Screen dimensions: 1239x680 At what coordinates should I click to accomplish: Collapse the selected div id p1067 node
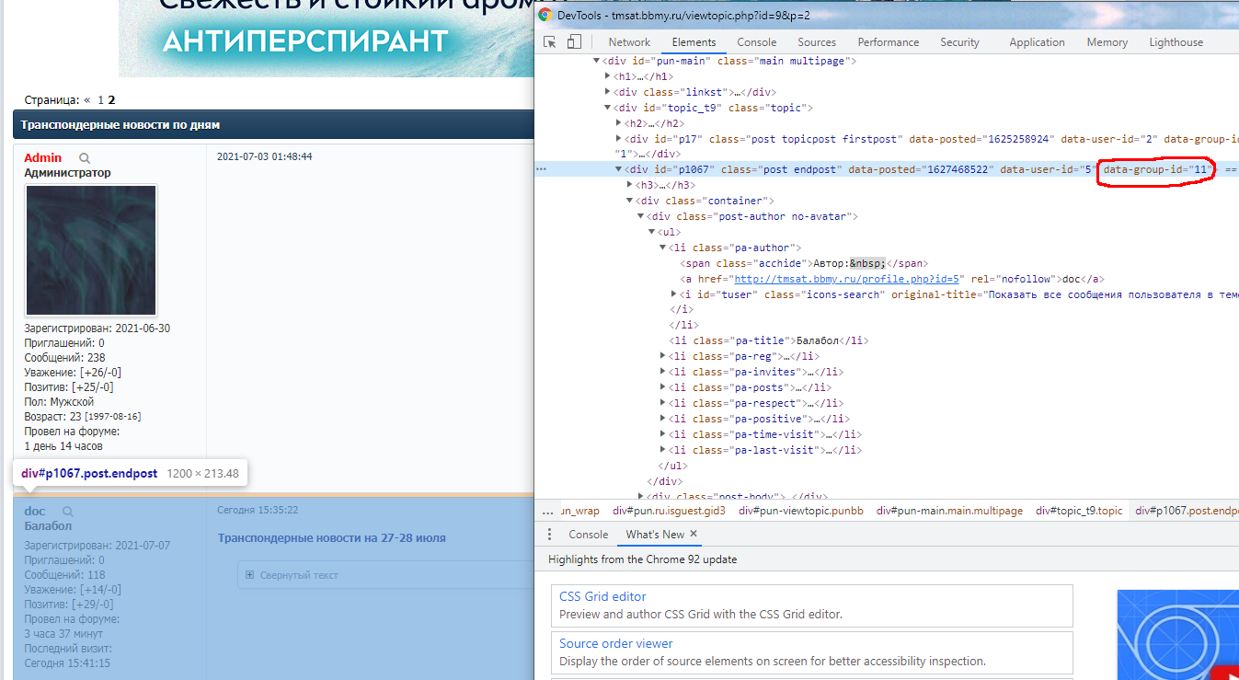[x=618, y=170]
